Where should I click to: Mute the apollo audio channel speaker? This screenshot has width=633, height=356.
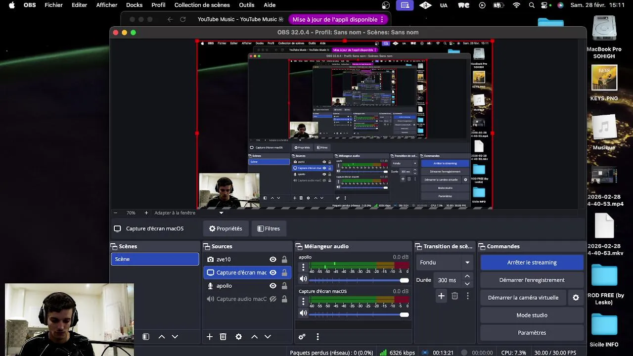pyautogui.click(x=303, y=279)
